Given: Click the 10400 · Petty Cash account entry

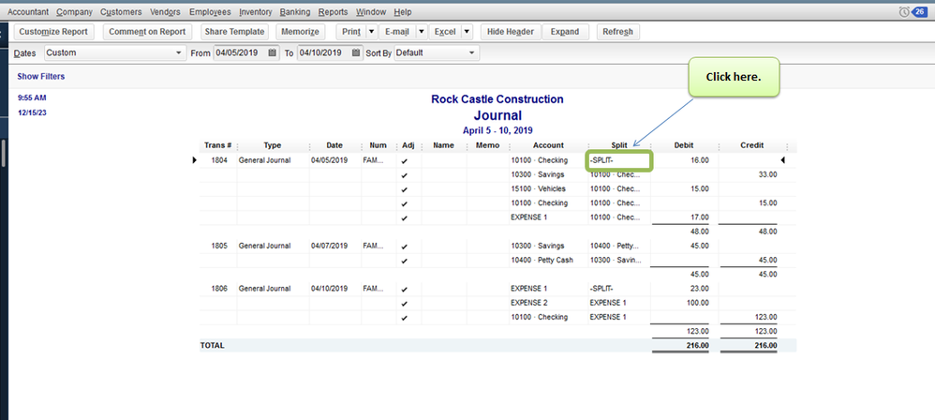Looking at the screenshot, I should coord(542,260).
